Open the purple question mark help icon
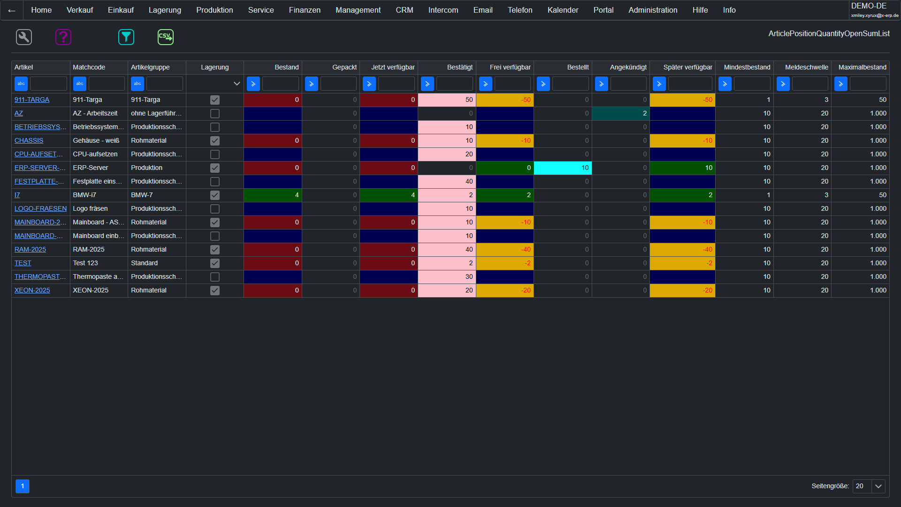 pos(63,37)
